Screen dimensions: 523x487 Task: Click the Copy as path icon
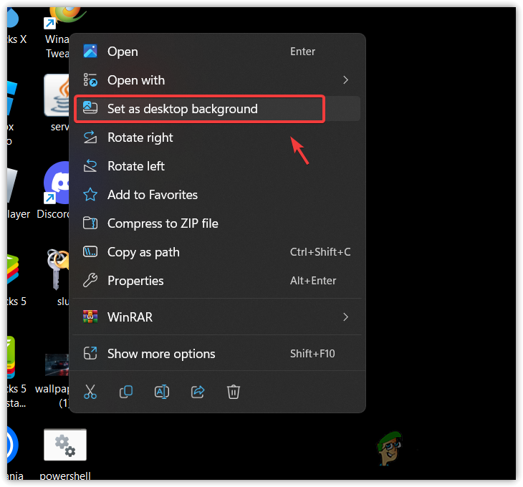point(90,251)
